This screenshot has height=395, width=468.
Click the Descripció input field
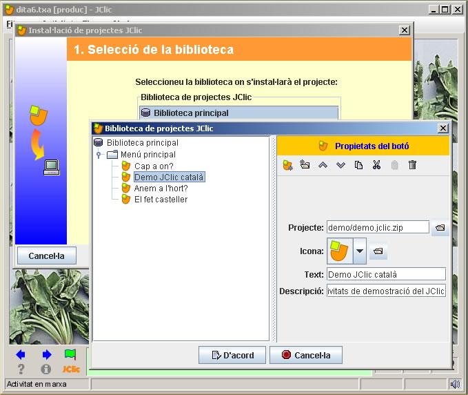386,291
